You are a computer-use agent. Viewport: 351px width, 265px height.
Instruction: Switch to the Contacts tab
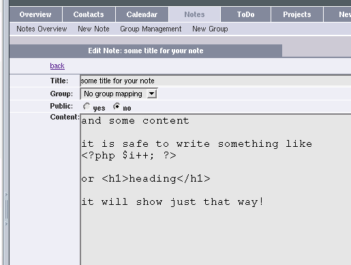89,14
